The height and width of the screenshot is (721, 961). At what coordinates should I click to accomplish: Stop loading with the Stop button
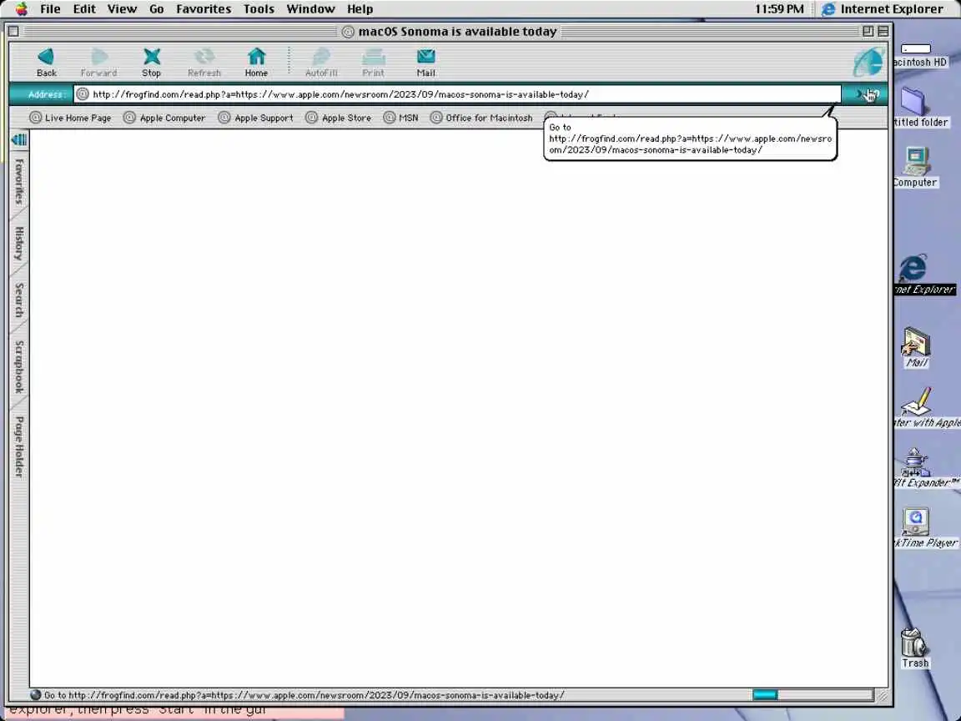tap(151, 63)
